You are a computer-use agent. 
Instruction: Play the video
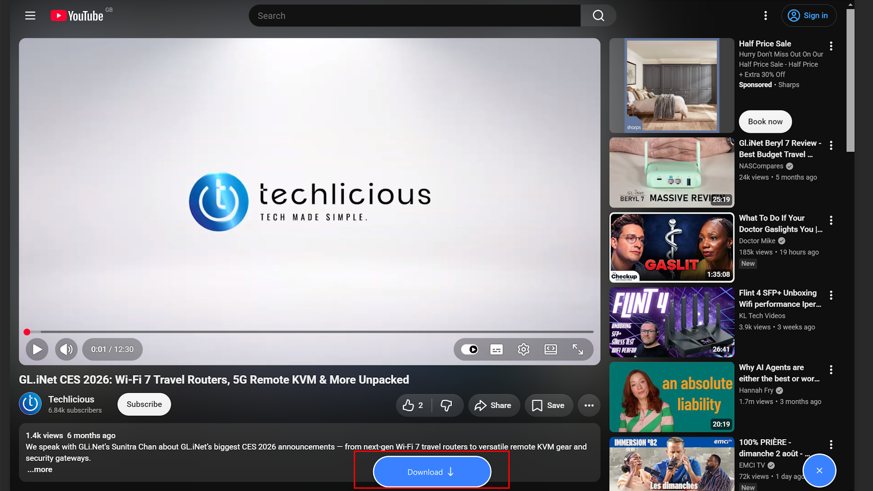point(37,349)
